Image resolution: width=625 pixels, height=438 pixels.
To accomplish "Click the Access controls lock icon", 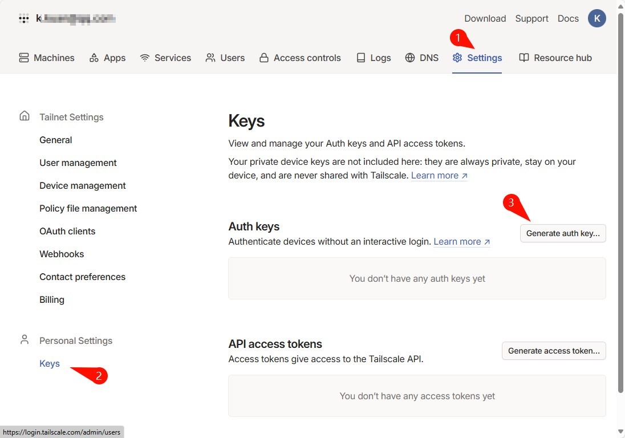I will coord(264,58).
